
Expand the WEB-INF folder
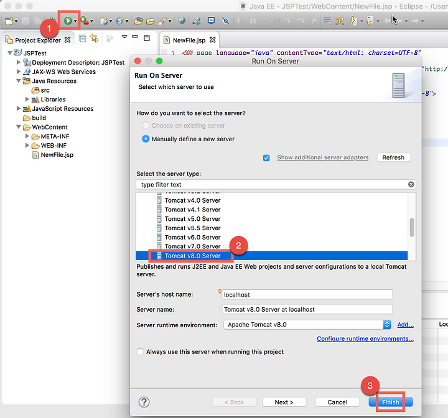(27, 146)
